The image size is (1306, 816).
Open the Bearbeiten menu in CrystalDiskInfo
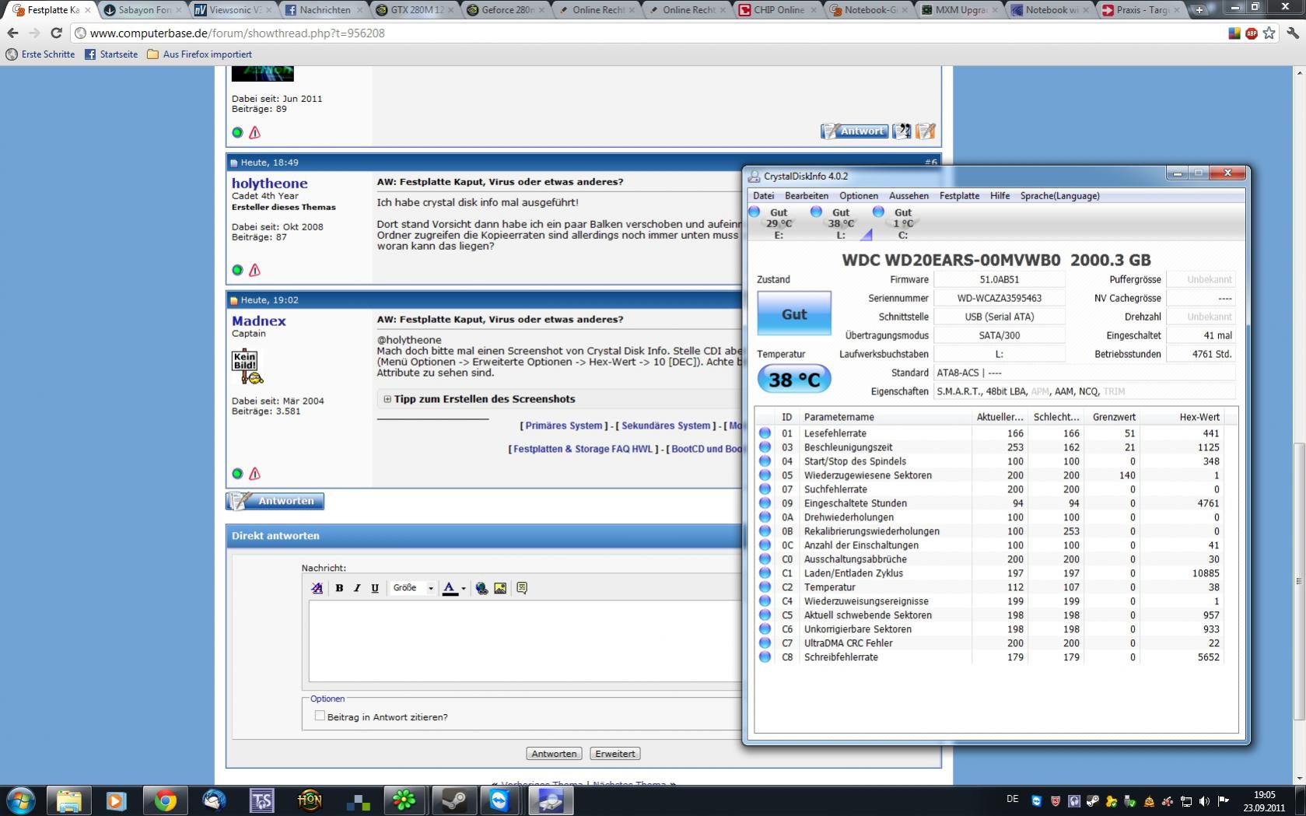[x=807, y=196]
